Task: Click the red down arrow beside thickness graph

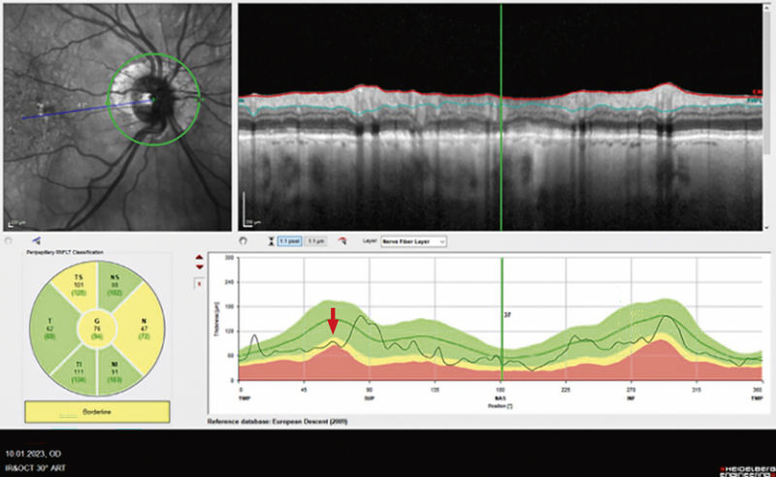Action: tap(200, 268)
